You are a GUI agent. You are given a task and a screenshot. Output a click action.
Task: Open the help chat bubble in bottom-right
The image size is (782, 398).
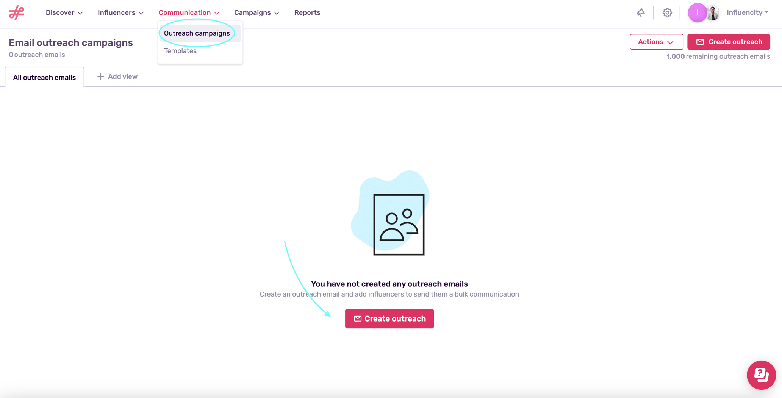(x=761, y=375)
